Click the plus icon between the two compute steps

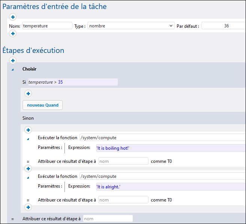coord(28,168)
